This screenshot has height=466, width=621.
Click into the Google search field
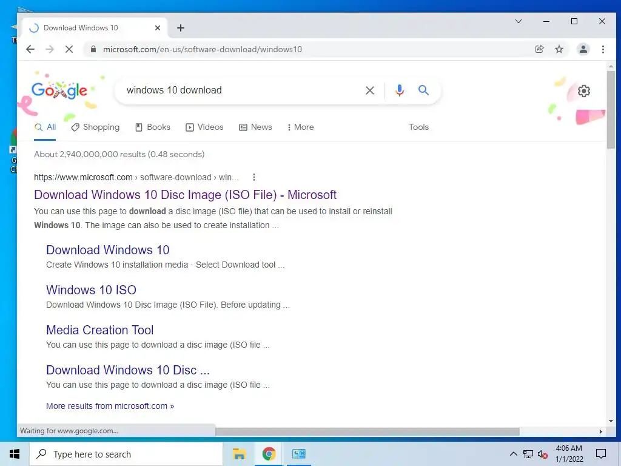(x=241, y=90)
